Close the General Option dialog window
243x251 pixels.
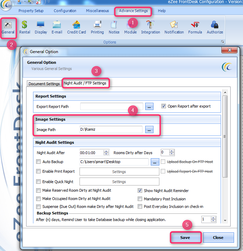230,50
